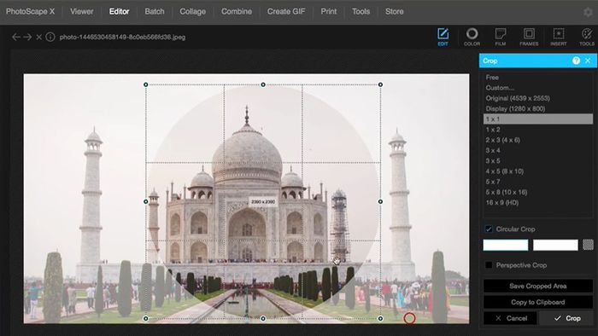The width and height of the screenshot is (598, 336).
Task: Go to the previous photo arrow
Action: click(16, 37)
